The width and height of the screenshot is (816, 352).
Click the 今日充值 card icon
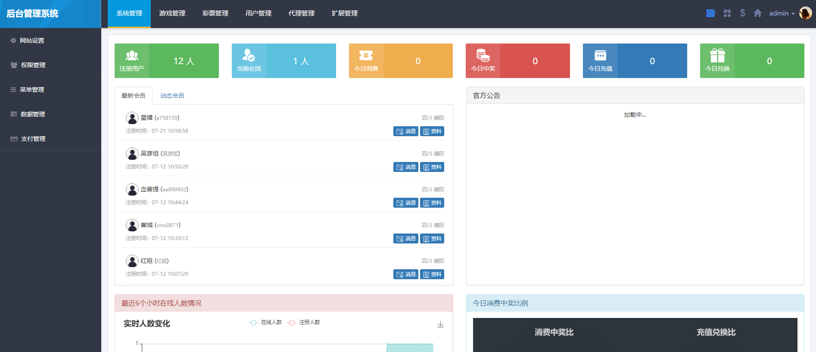600,56
